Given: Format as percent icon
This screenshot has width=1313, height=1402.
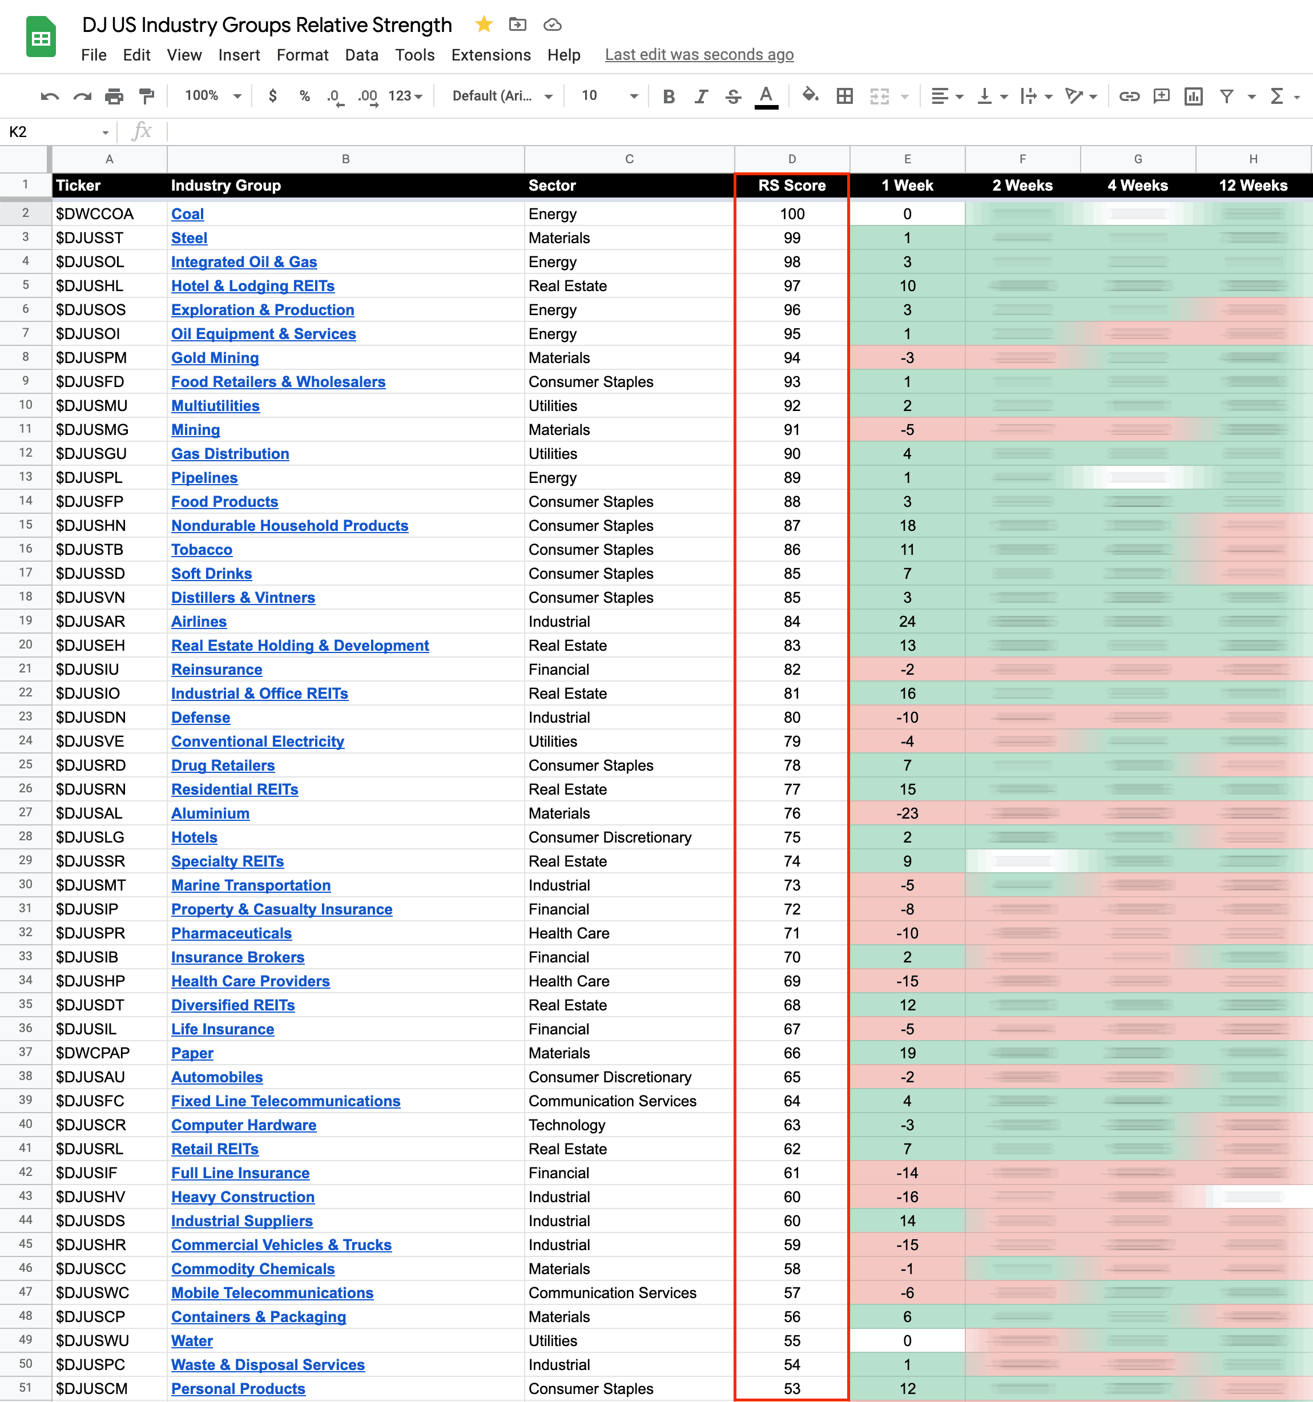Looking at the screenshot, I should pyautogui.click(x=305, y=96).
